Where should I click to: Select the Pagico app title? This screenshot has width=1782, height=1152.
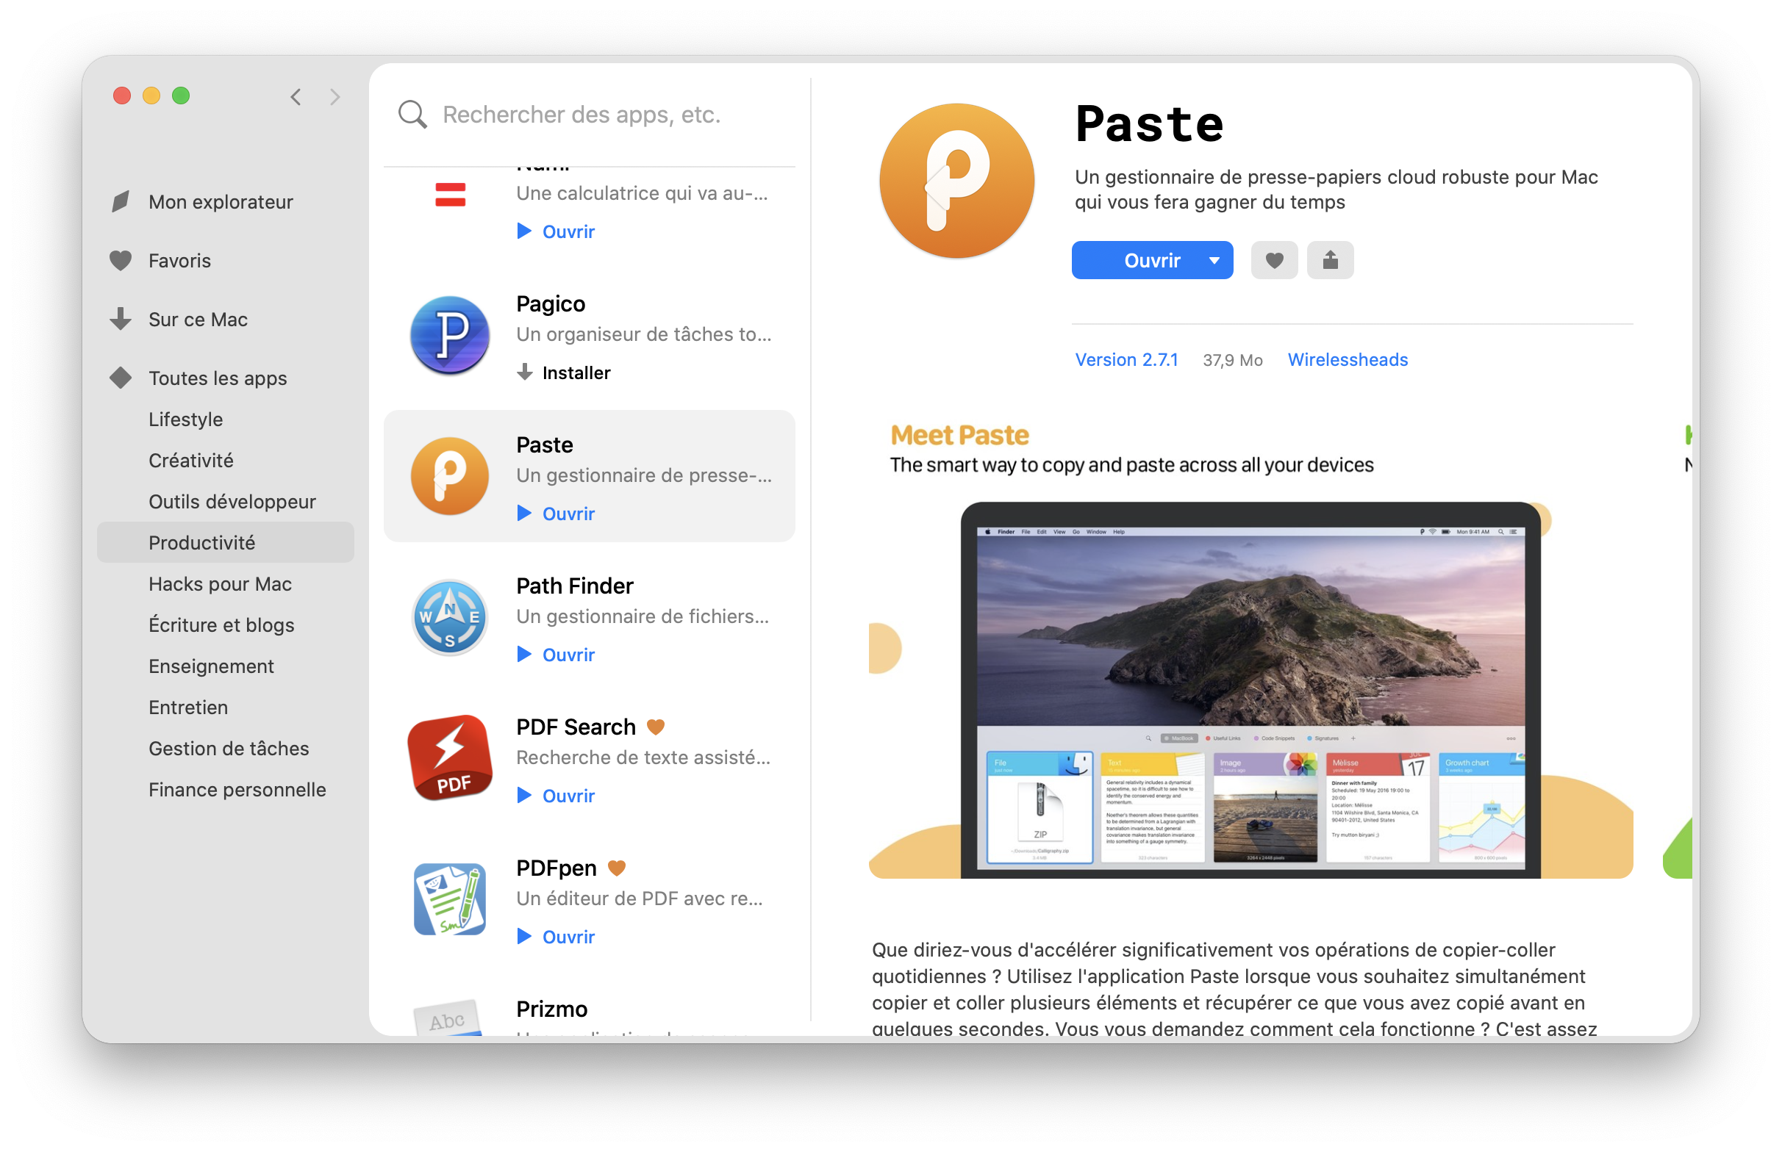[551, 303]
